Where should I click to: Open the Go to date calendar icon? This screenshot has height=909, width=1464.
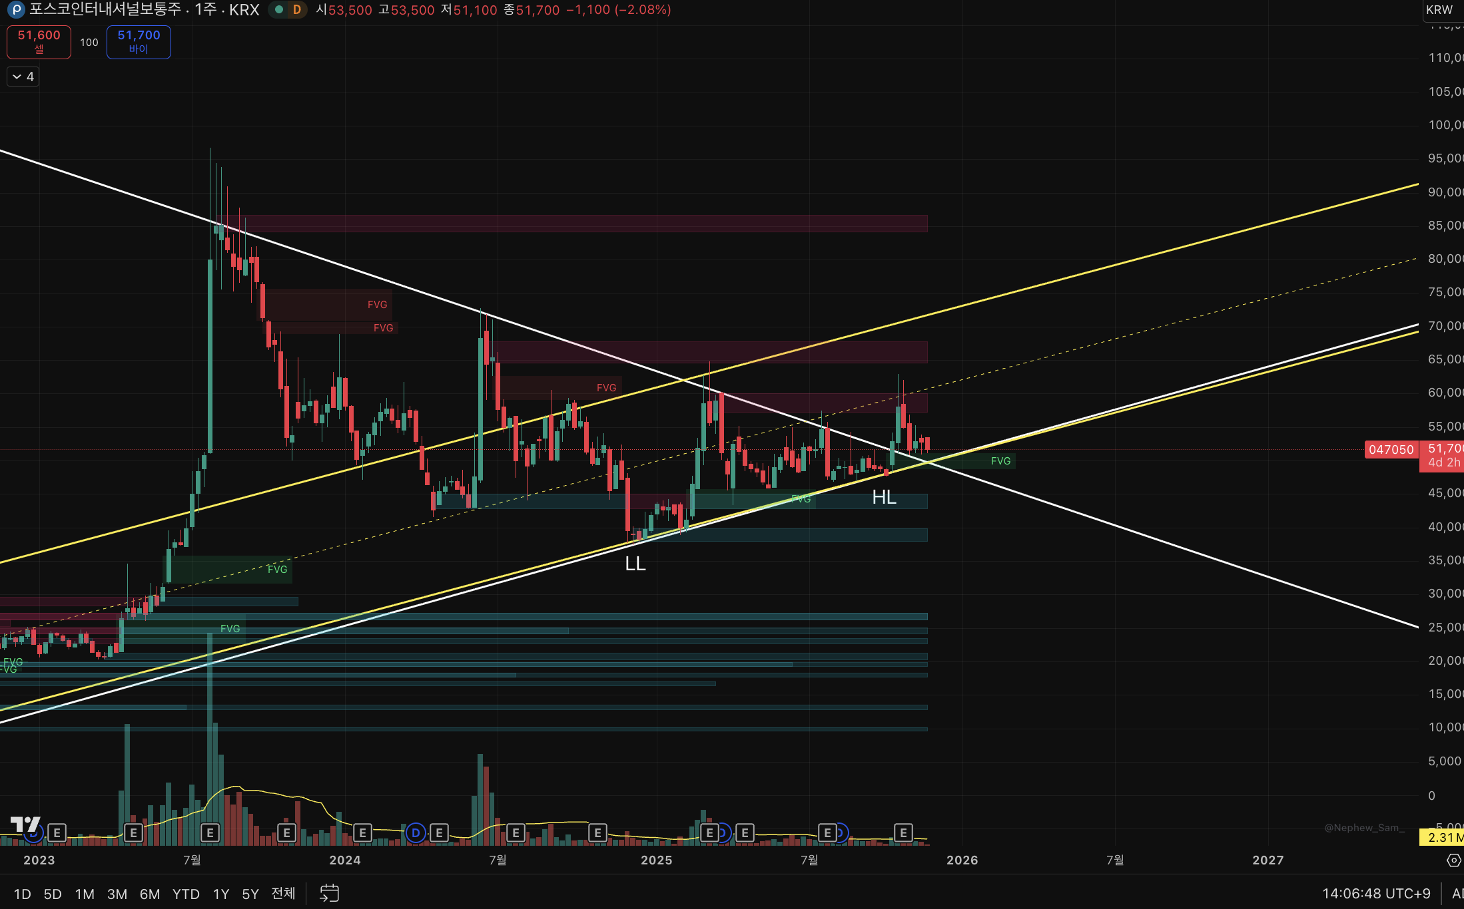[329, 893]
